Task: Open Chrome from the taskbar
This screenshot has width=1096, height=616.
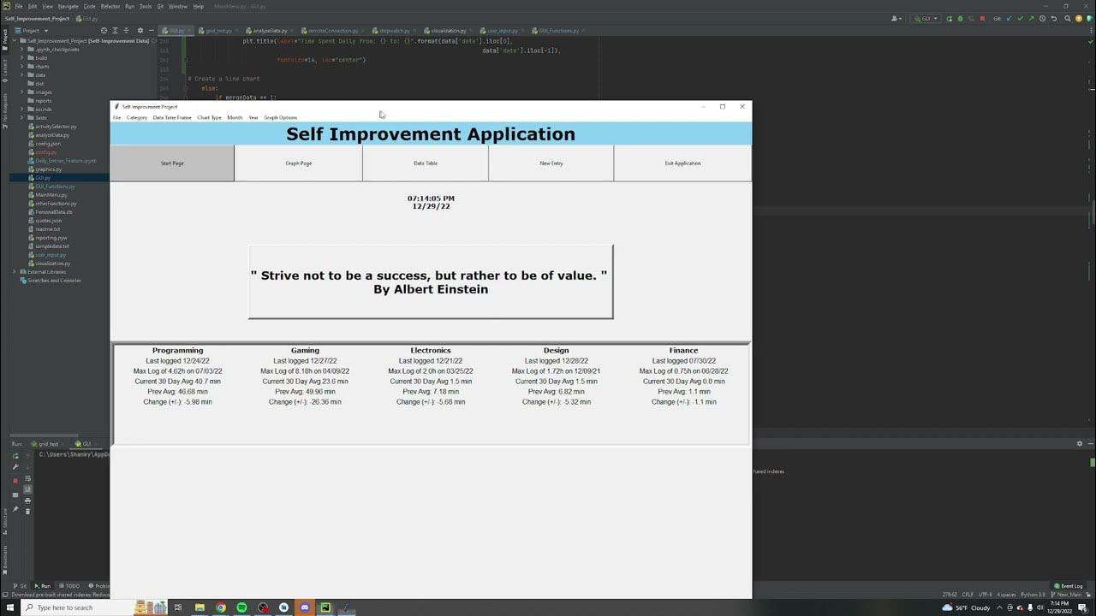Action: [221, 607]
